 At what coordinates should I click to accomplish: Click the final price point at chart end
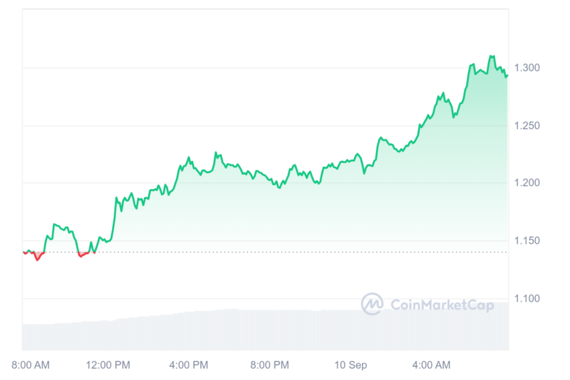click(x=507, y=76)
